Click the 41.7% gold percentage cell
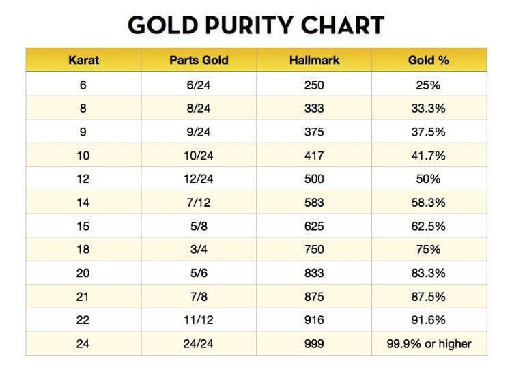 point(429,156)
